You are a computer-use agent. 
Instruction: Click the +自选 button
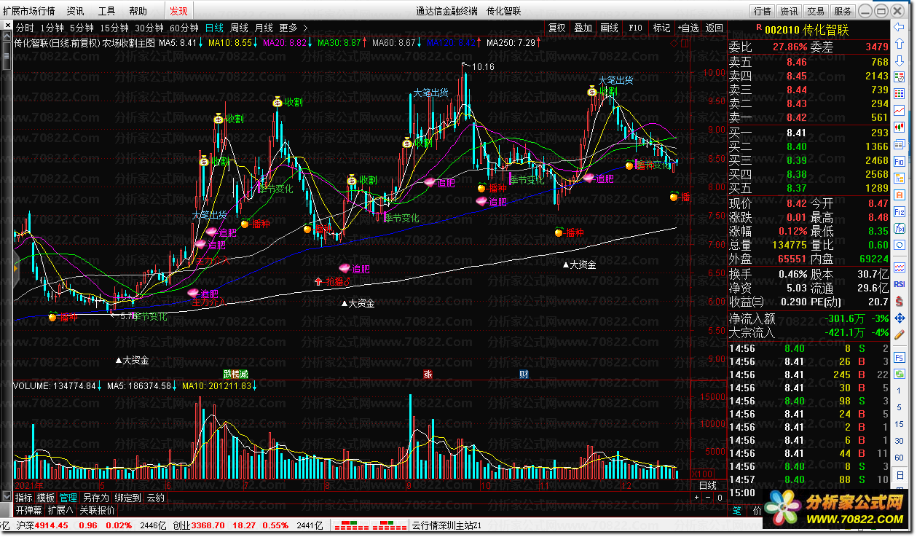(688, 28)
